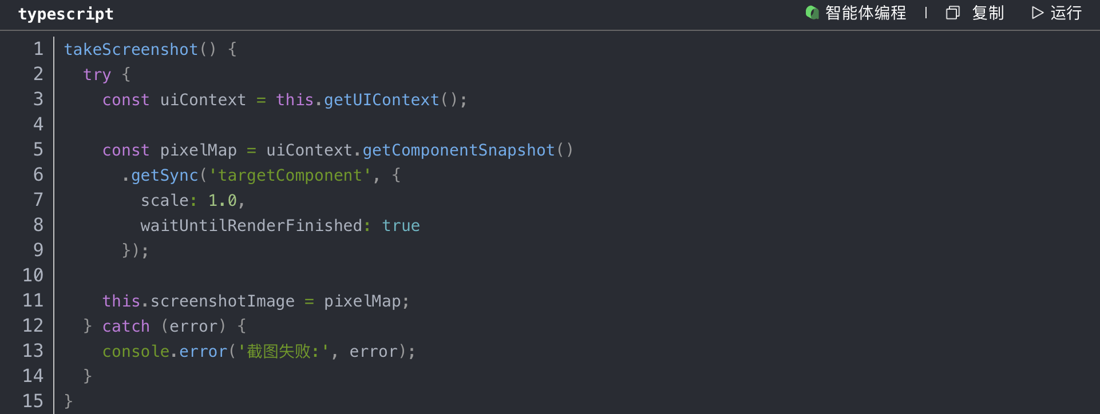This screenshot has width=1100, height=414.
Task: Click the 复制 text button
Action: coord(988,13)
